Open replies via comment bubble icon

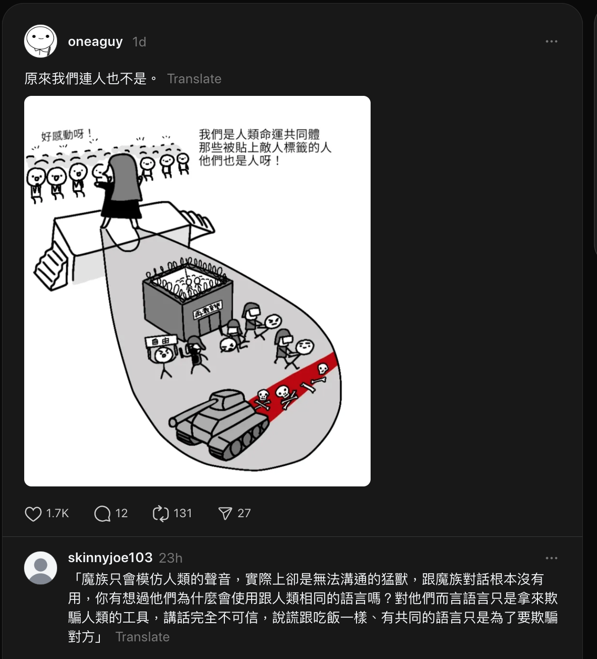click(102, 514)
